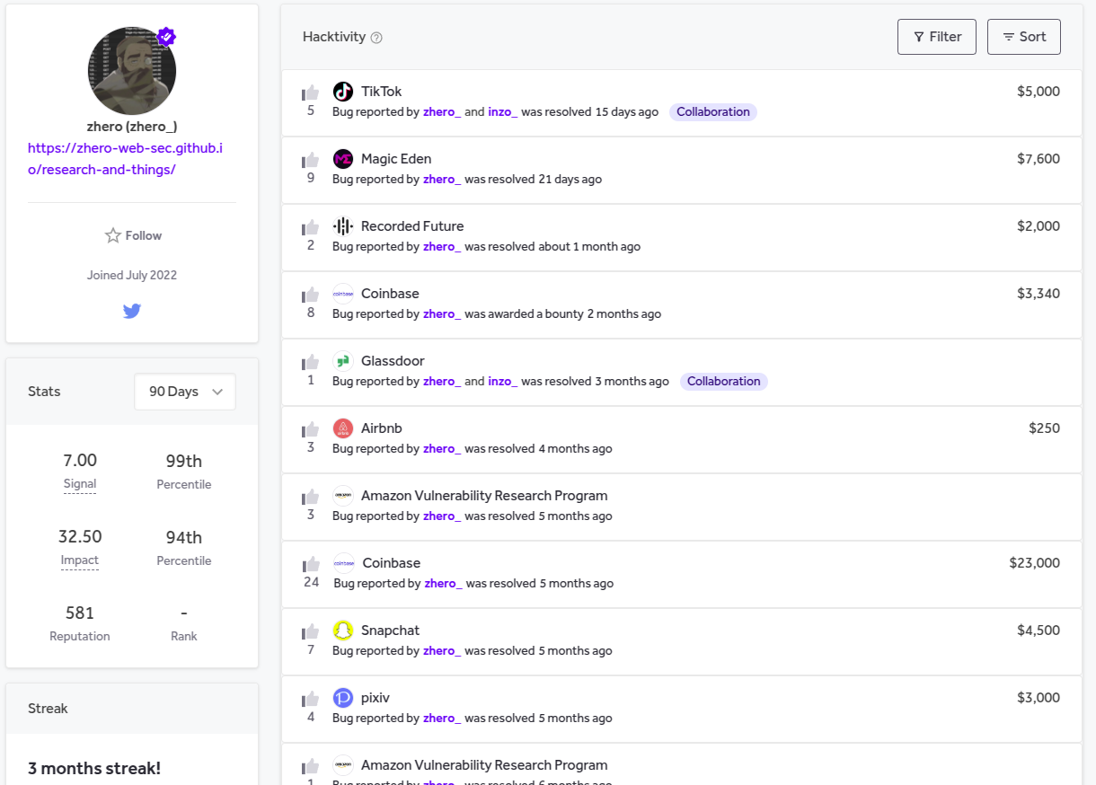Open the Magic Eden program link
The image size is (1096, 785).
(396, 159)
